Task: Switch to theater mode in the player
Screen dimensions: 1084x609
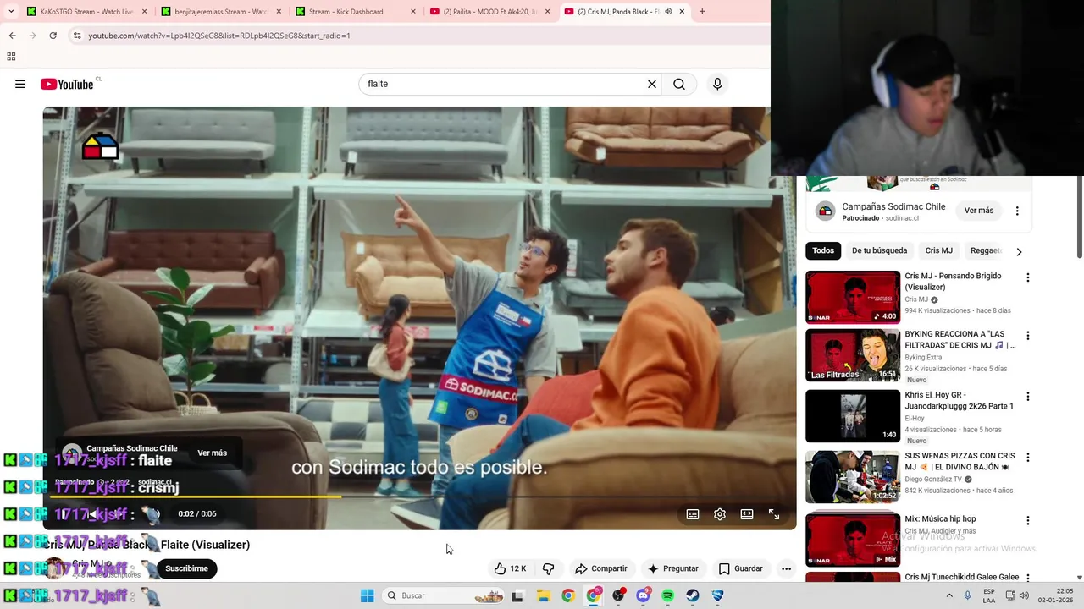Action: pos(747,513)
